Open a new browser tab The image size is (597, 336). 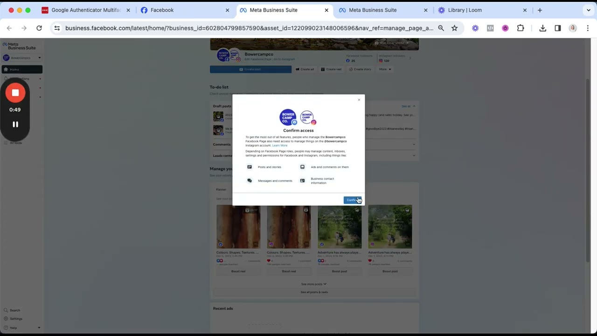(x=540, y=10)
